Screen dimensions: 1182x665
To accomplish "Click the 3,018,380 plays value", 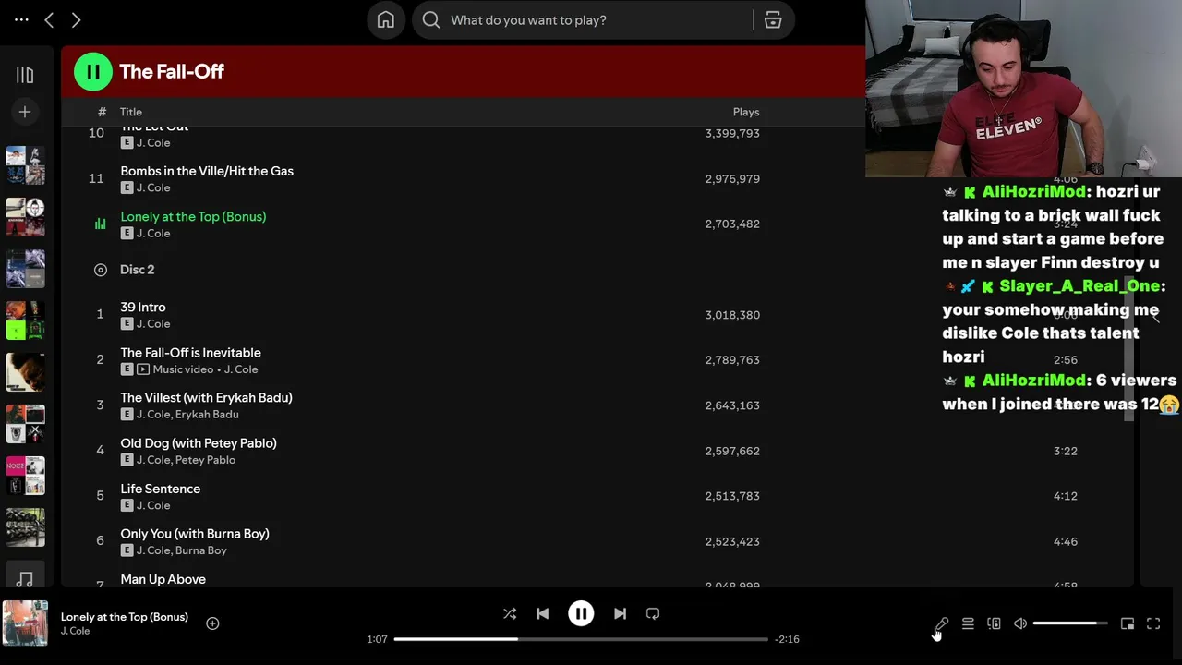I will (x=732, y=315).
